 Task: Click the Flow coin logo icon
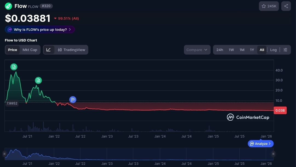[8, 6]
